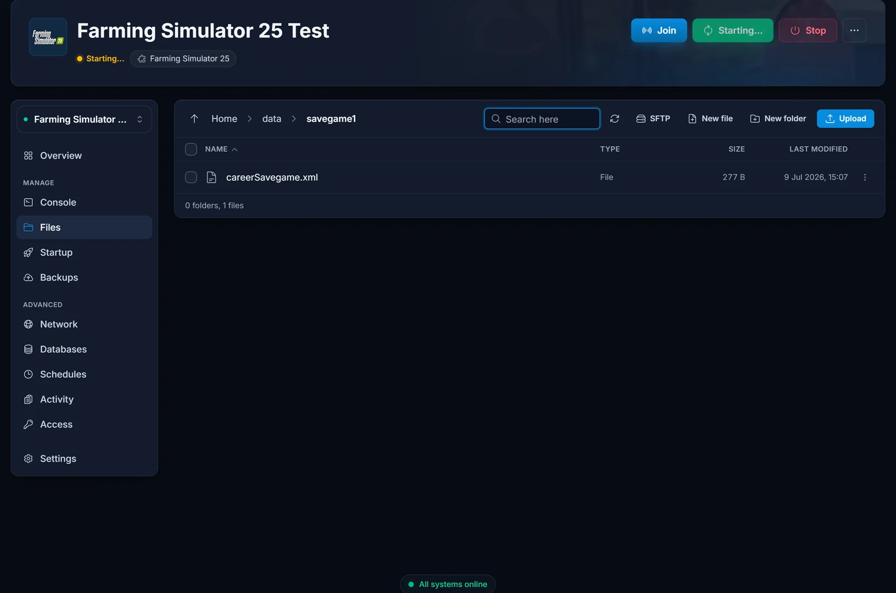Focus the Search here field
This screenshot has width=896, height=593.
[x=542, y=119]
